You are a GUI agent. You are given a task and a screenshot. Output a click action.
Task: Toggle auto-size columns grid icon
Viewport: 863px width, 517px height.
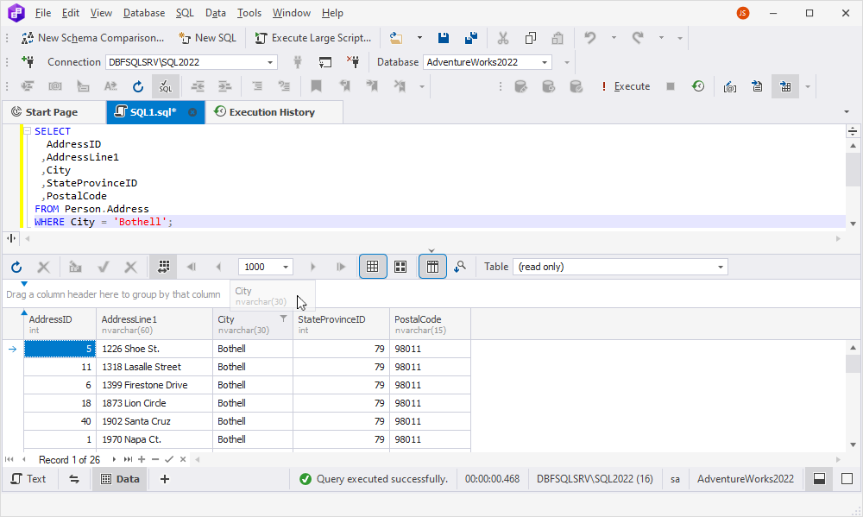tap(163, 267)
